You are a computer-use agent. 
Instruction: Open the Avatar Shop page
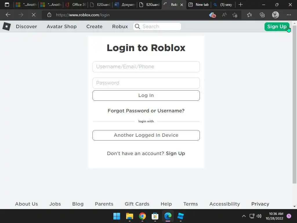click(61, 26)
